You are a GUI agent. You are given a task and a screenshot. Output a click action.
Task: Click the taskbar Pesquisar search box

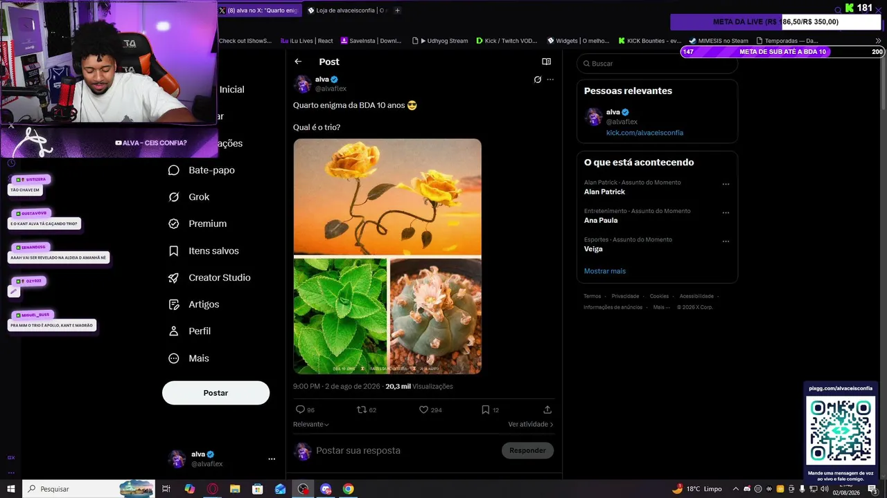(89, 489)
